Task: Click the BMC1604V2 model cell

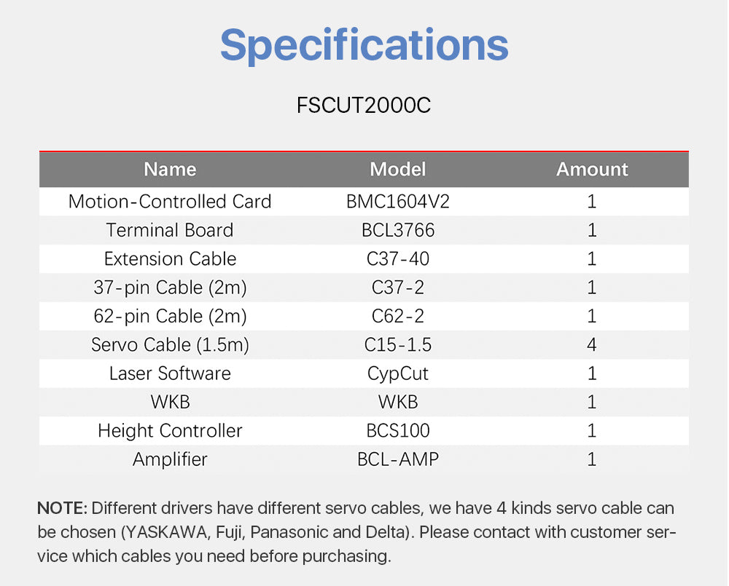Action: [397, 202]
